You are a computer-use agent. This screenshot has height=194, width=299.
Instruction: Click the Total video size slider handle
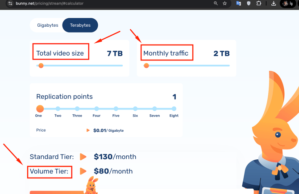point(41,66)
